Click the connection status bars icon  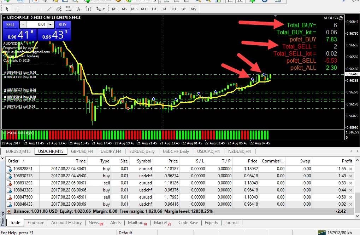(x=322, y=233)
